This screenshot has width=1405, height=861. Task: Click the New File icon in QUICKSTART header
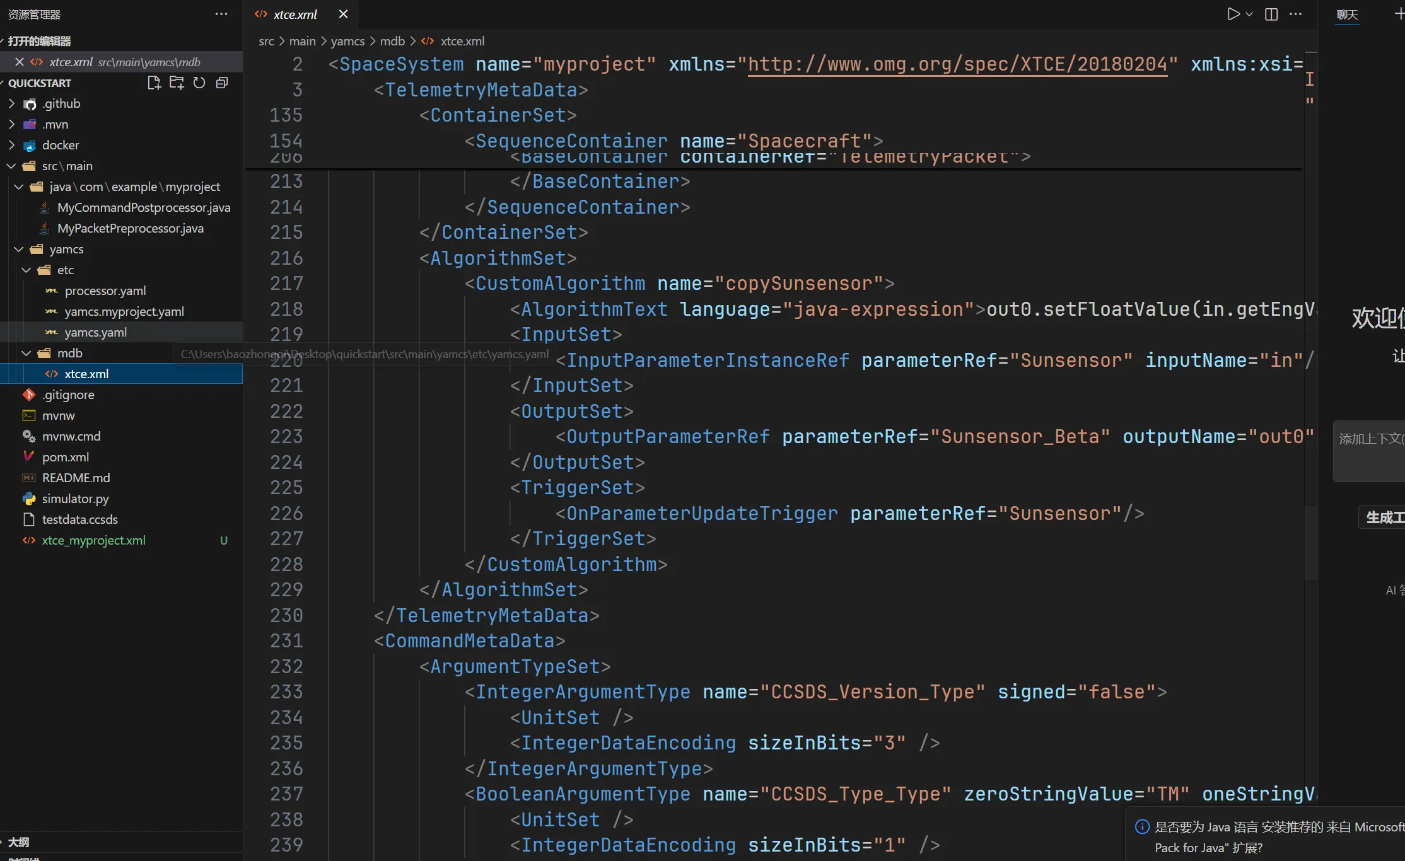[154, 83]
